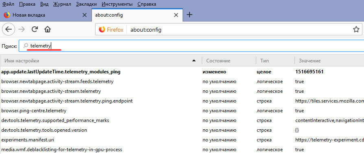Select the about:config tab
Image resolution: width=364 pixels, height=154 pixels.
click(137, 15)
